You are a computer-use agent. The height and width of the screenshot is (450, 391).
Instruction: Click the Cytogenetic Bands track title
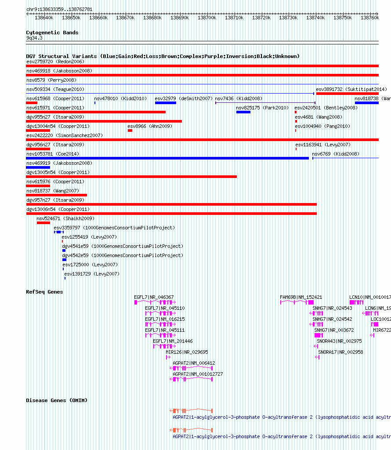tap(52, 33)
